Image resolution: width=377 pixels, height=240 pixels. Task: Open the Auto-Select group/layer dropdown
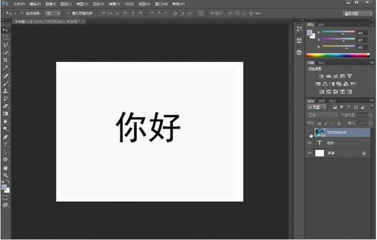[x=53, y=12]
